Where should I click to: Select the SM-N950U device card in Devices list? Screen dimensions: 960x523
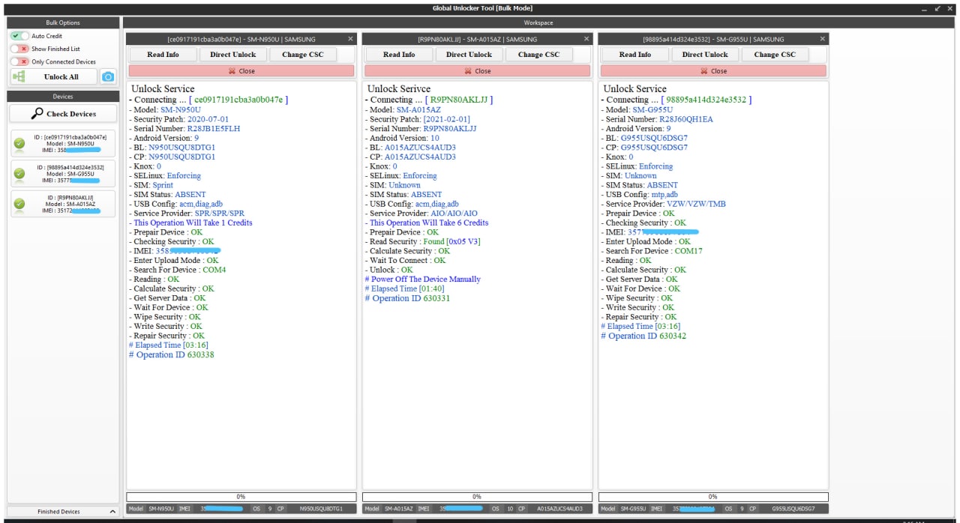click(x=63, y=143)
